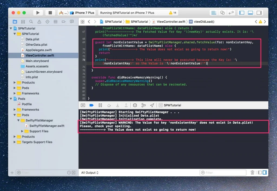277x191 pixels.
Task: Open the Debug navigator
Action: pos(55,22)
